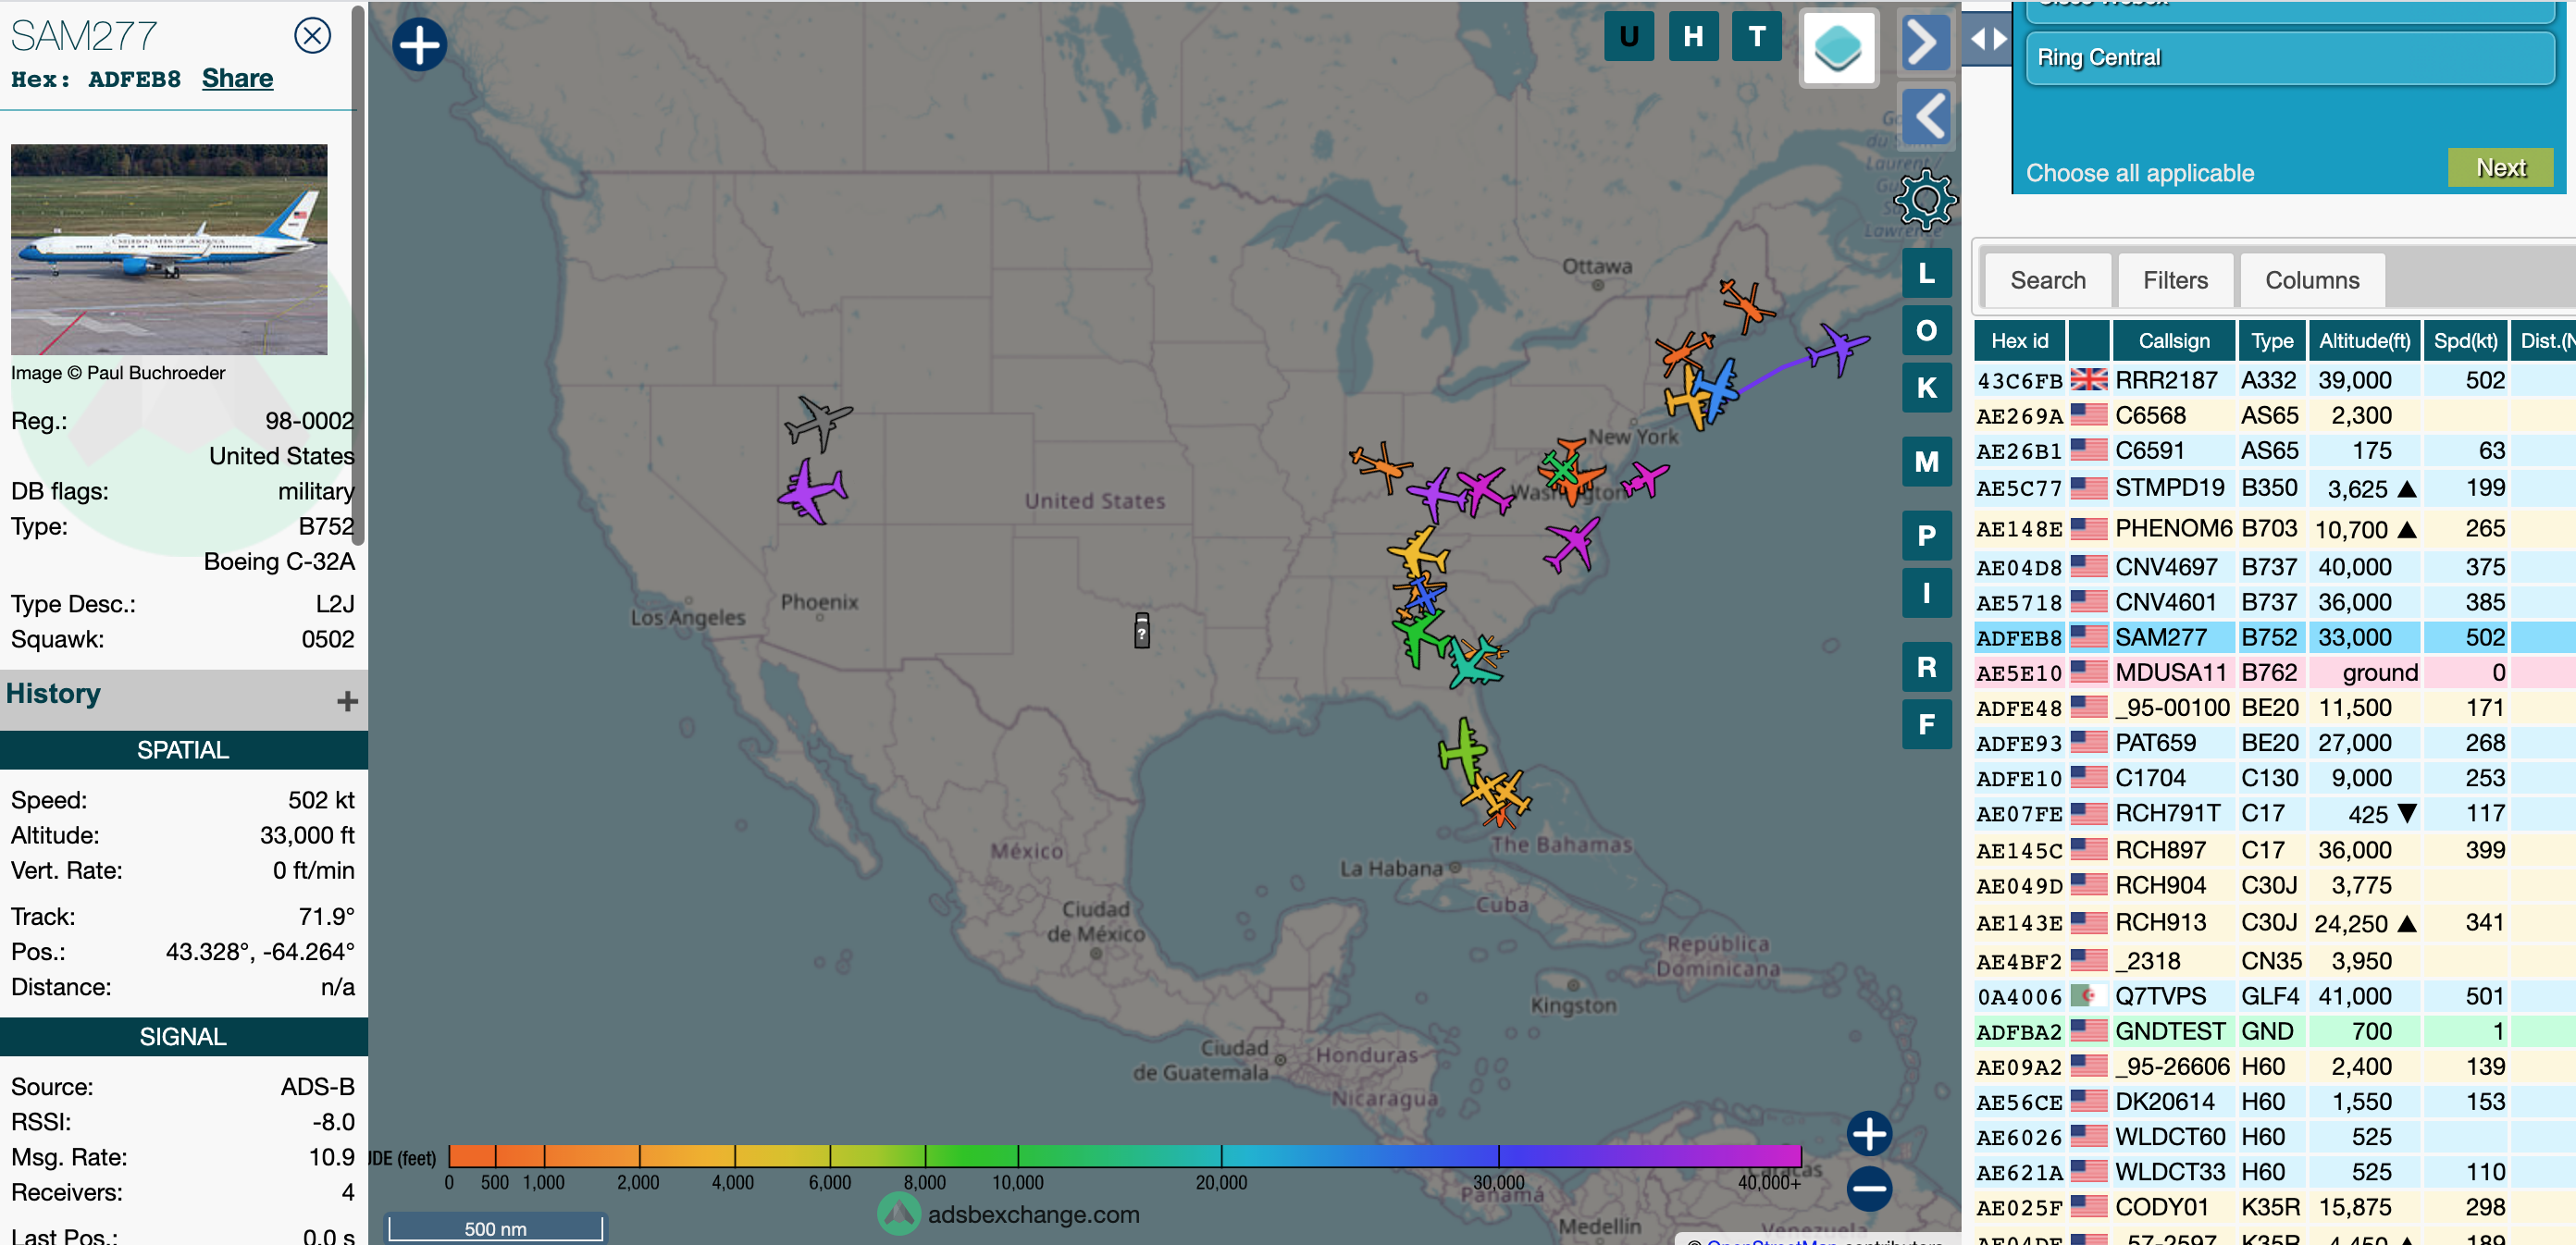The height and width of the screenshot is (1245, 2576).
Task: Click the F map button
Action: coord(1926,724)
